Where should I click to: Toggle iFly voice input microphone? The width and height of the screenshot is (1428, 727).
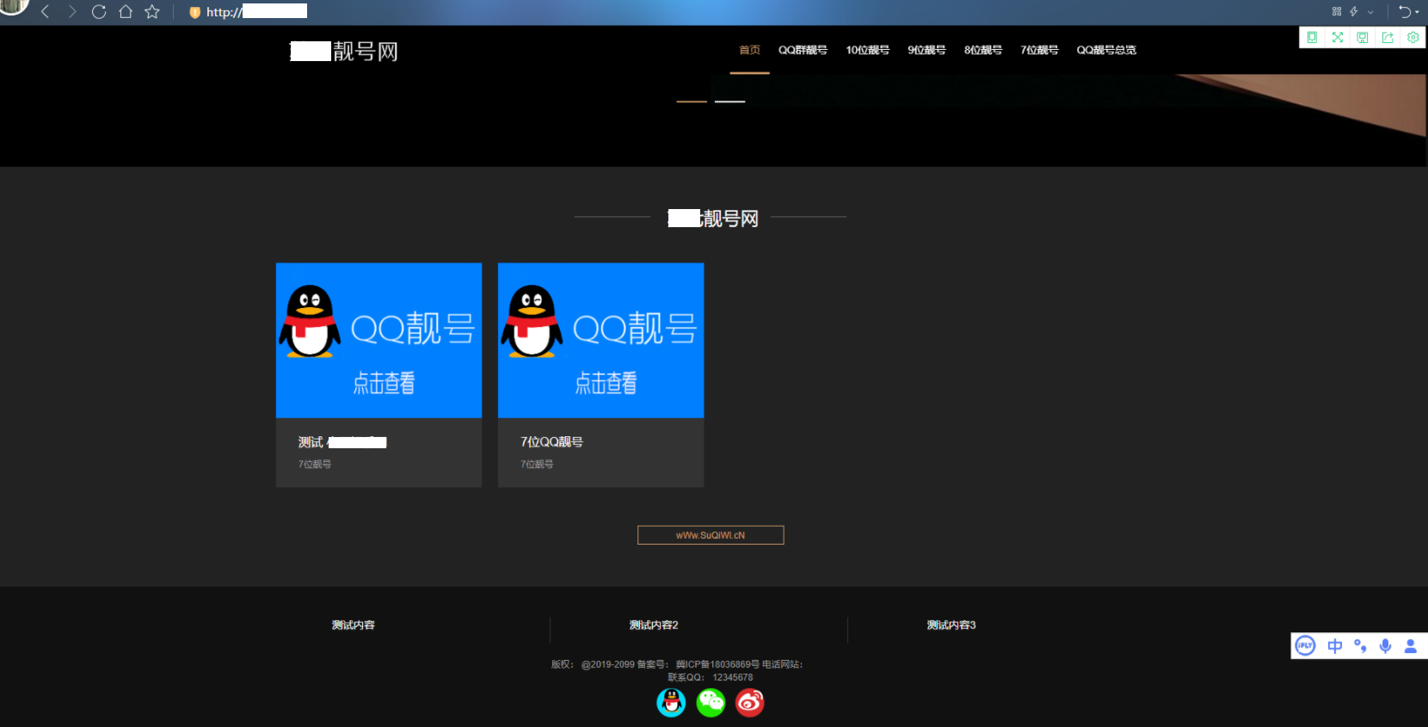(x=1385, y=646)
